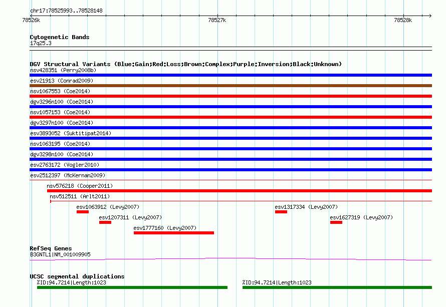Open the nsv1063195 (Coe2014) label
This screenshot has width=446, height=307.
click(x=60, y=144)
